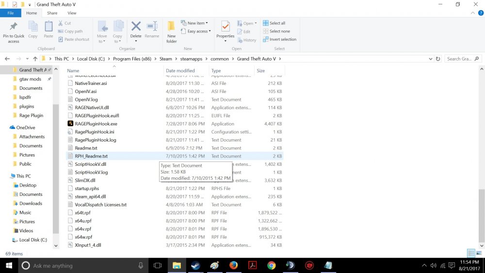Click the Paste ribbon icon
Viewport: 485px width, 273px height.
pyautogui.click(x=48, y=30)
